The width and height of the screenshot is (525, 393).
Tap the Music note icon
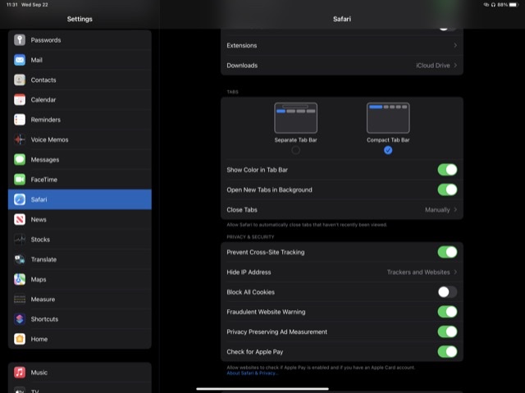tap(20, 372)
